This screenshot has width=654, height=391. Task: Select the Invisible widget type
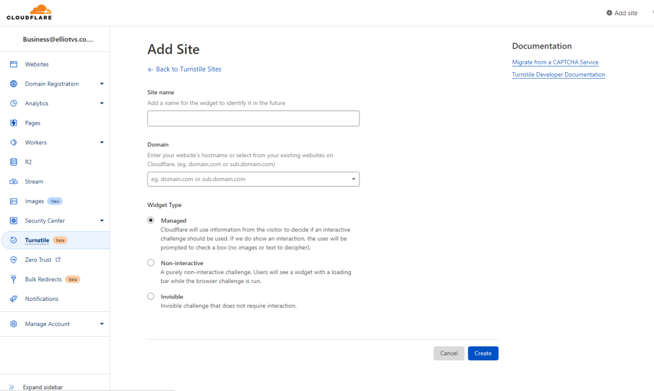pos(151,296)
